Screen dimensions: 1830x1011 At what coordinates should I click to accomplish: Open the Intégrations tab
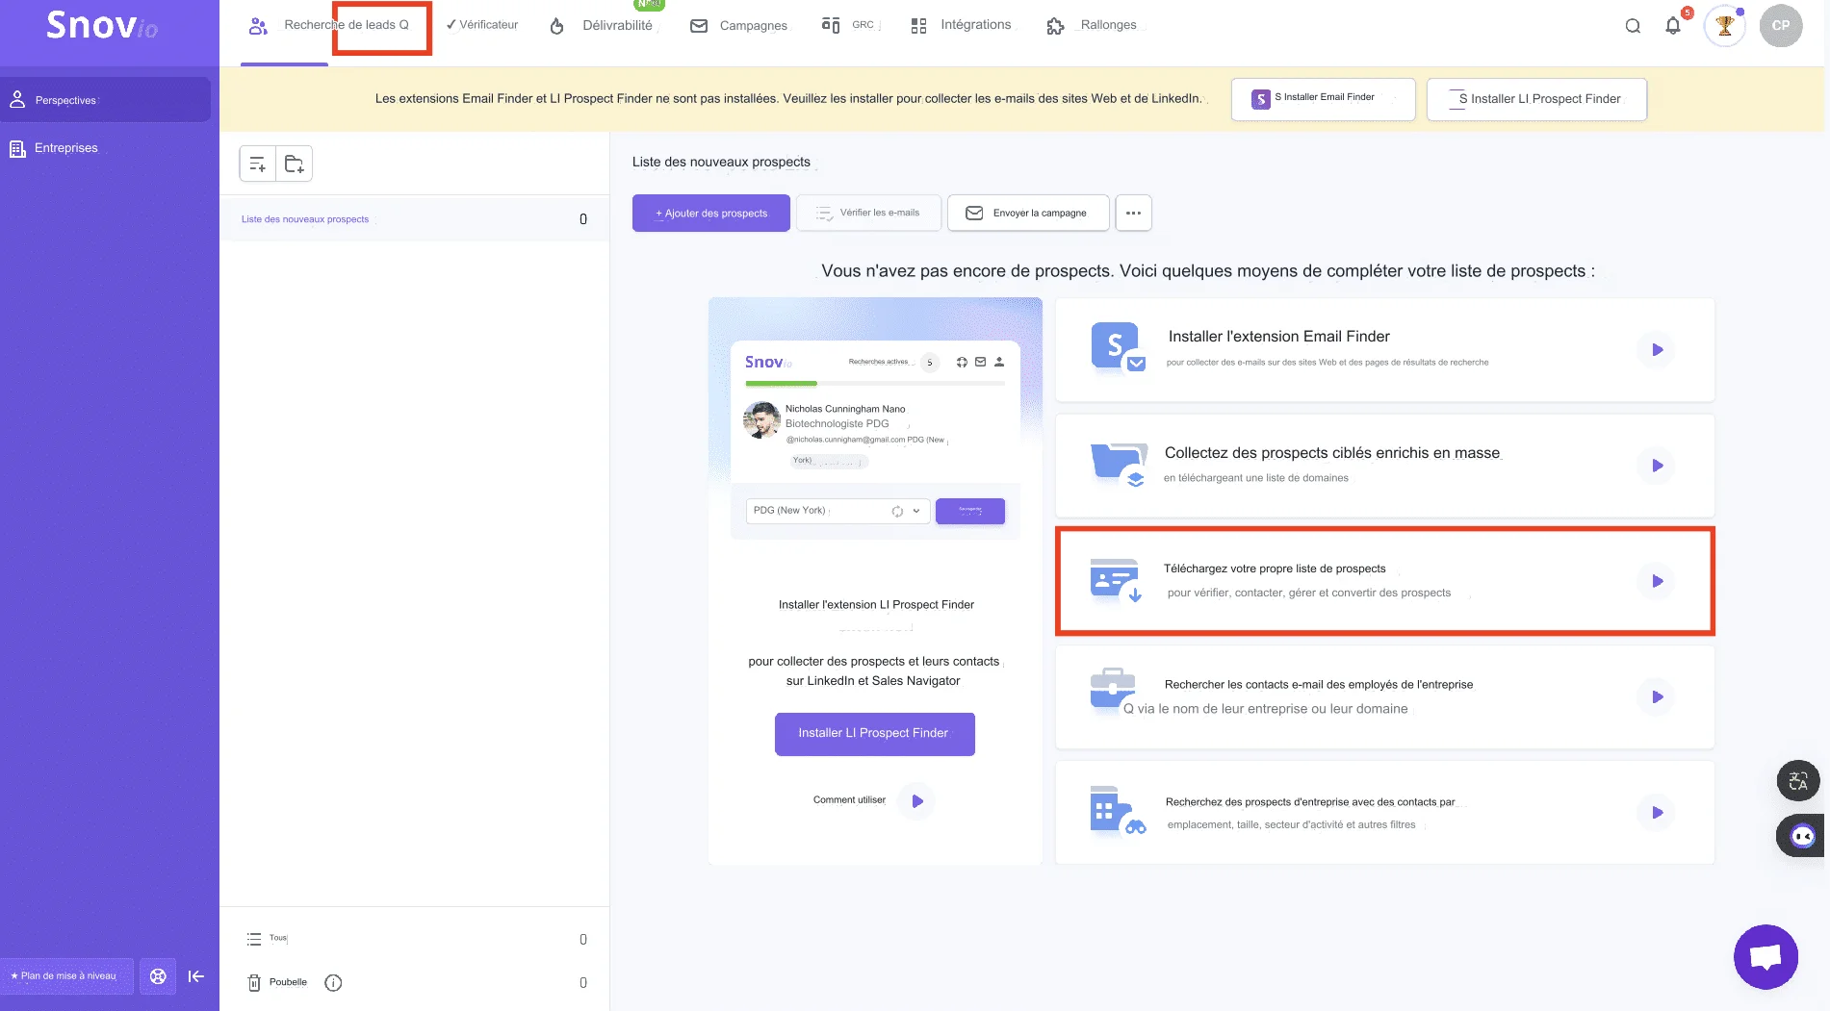[x=961, y=25]
